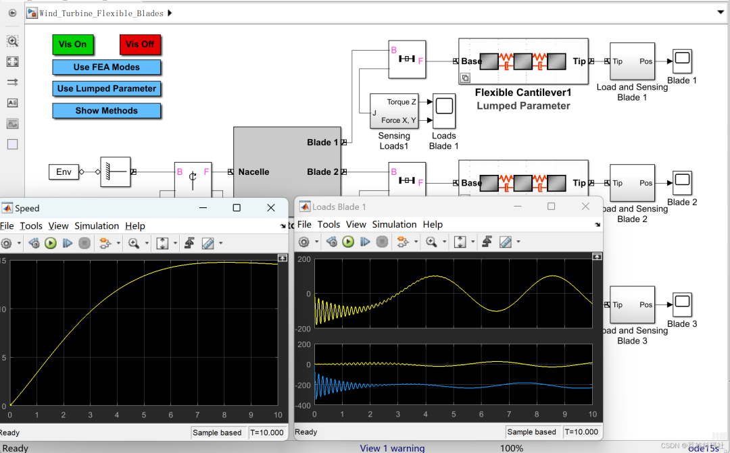Open View menu in Loads Blade 1 scope
Viewport: 730px width, 453px height.
[356, 225]
